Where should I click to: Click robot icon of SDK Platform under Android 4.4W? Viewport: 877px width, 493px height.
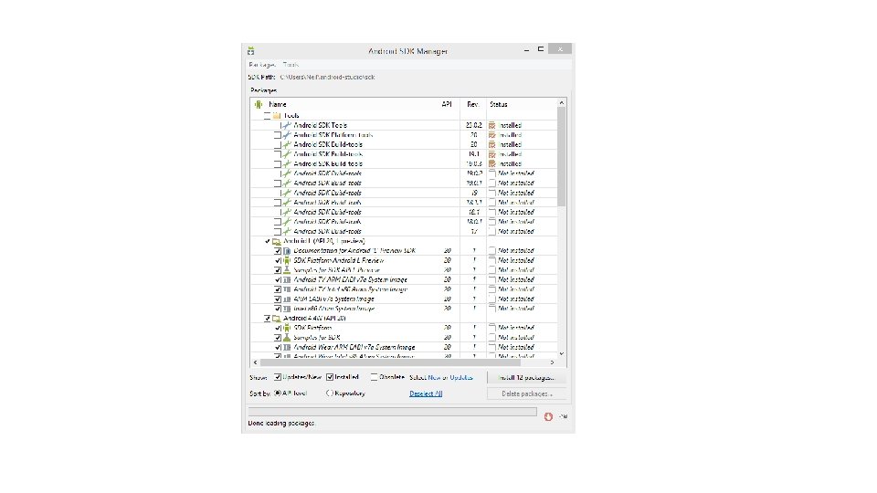[x=287, y=328]
